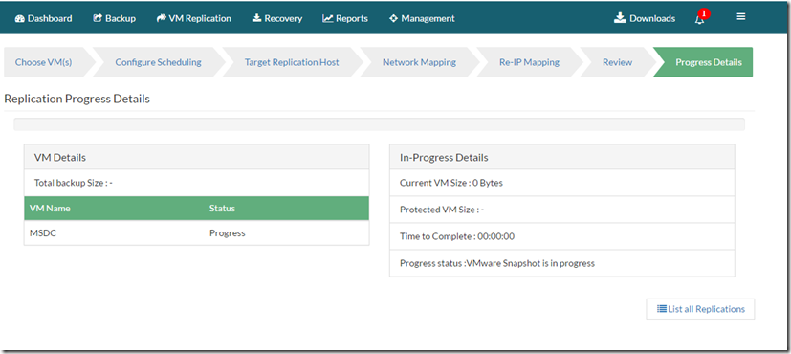
Task: Click the replication progress bar
Action: coord(380,124)
